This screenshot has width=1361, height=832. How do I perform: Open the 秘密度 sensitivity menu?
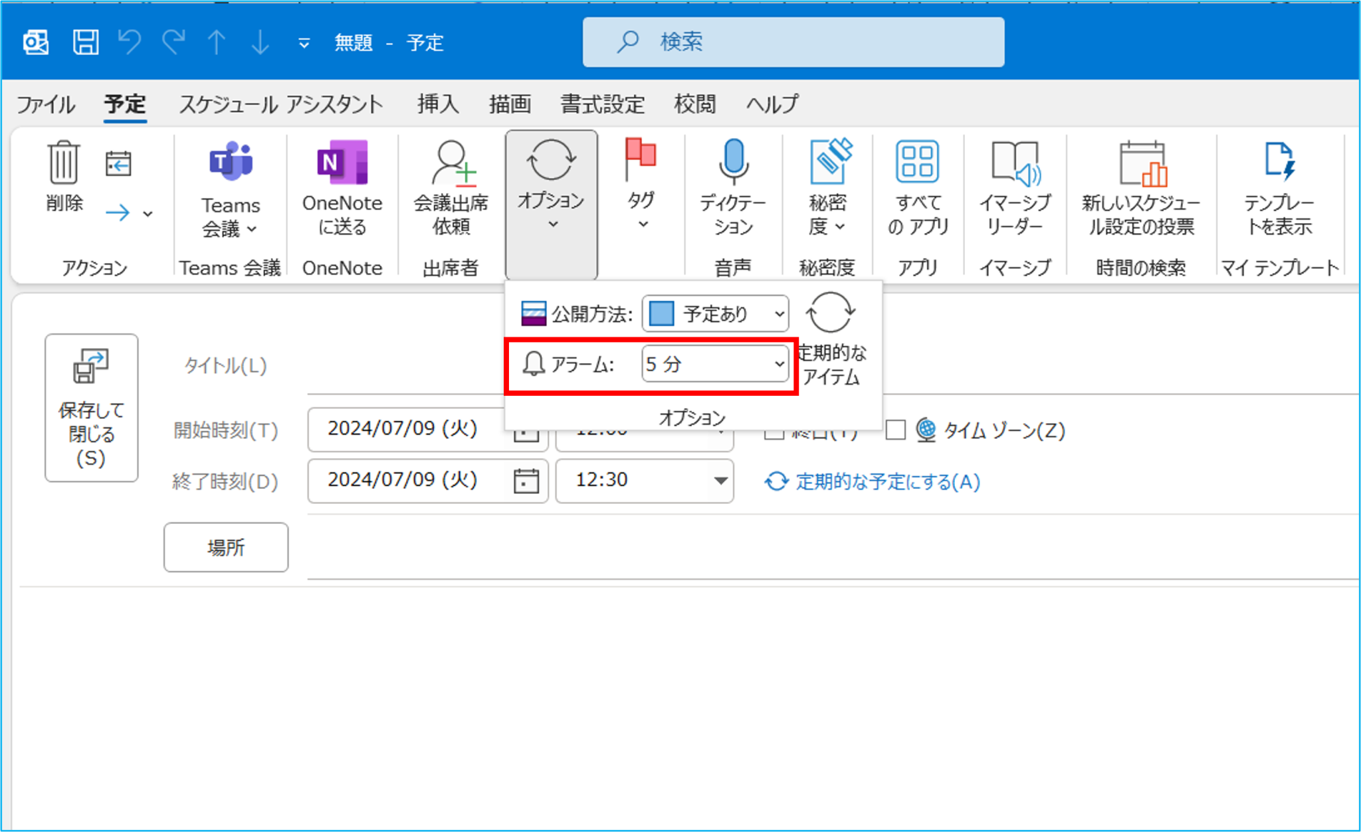coord(827,189)
